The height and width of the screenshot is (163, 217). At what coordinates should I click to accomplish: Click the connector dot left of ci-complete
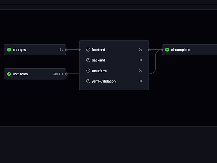[162, 50]
